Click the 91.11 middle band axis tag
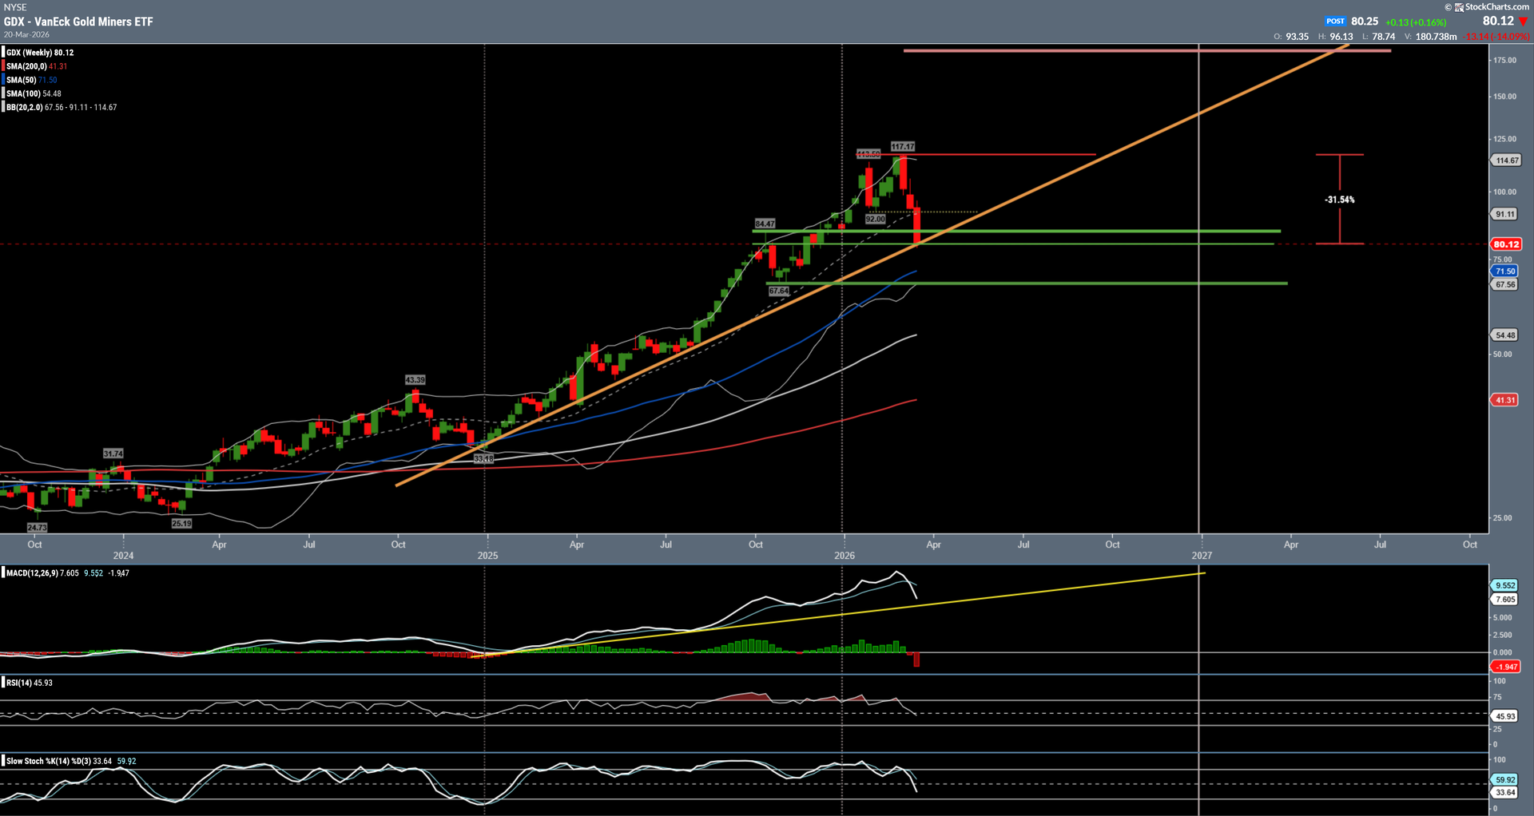The image size is (1534, 816). 1505,214
